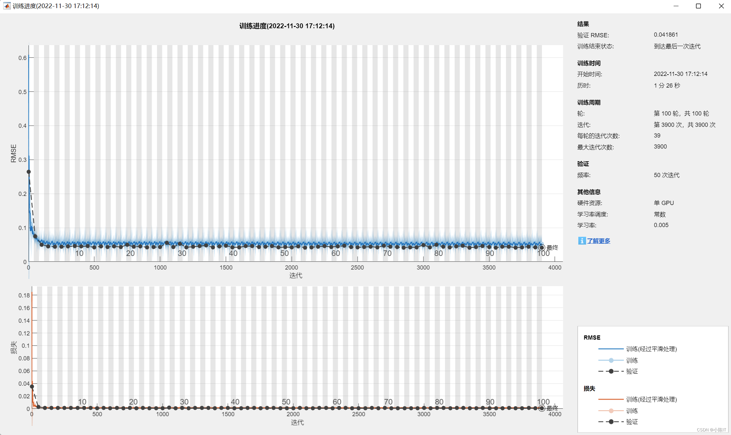Click the light orange training marker in 损失 legend
The width and height of the screenshot is (731, 435).
coord(611,411)
